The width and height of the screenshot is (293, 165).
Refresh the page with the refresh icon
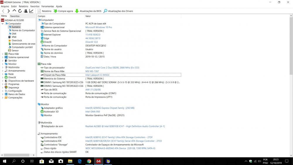point(20,11)
